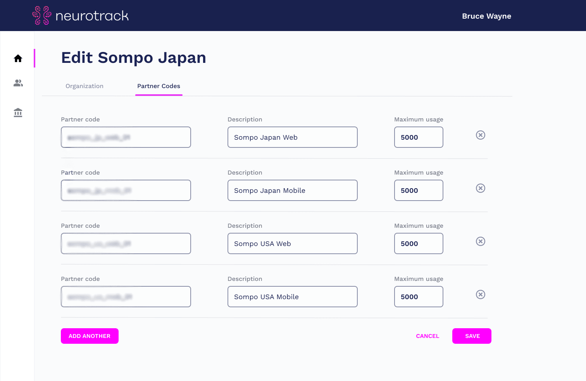
Task: Click the home icon in sidebar
Action: click(18, 59)
